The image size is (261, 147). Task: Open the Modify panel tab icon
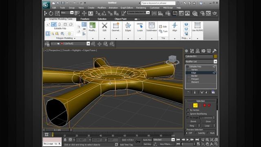click(x=192, y=51)
